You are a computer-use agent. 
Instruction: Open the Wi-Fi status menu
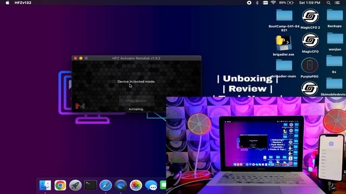pos(274,3)
